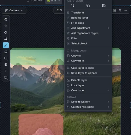Toggle Lock layer
This screenshot has height=135, width=131.
88,85
